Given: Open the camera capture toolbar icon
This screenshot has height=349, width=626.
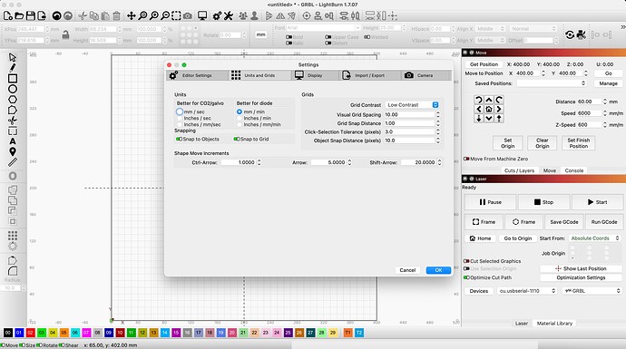Looking at the screenshot, I should point(187,16).
